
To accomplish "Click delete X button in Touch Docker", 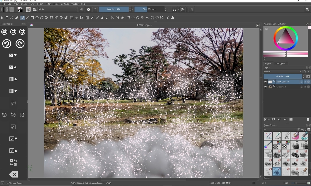I will [13, 174].
